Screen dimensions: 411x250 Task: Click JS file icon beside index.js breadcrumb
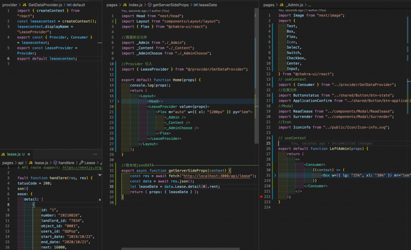coord(125,5)
